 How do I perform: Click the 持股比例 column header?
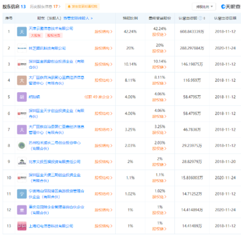coord(130,18)
